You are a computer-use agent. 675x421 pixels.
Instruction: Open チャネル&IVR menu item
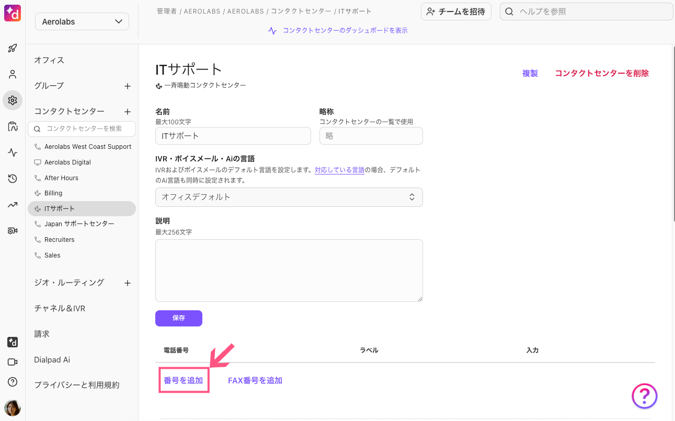pyautogui.click(x=60, y=309)
